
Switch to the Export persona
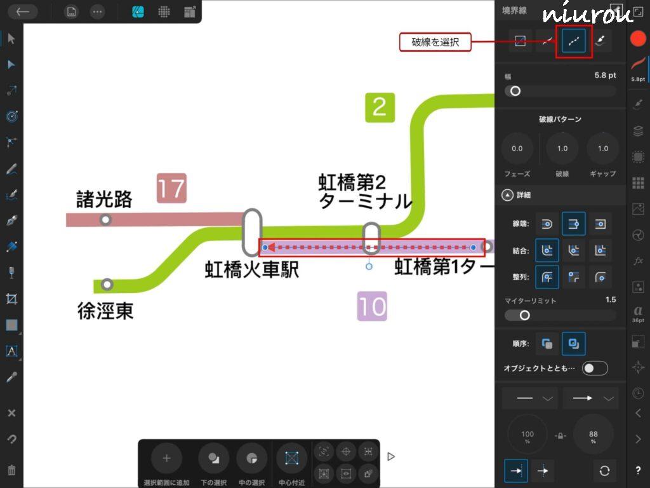click(189, 11)
